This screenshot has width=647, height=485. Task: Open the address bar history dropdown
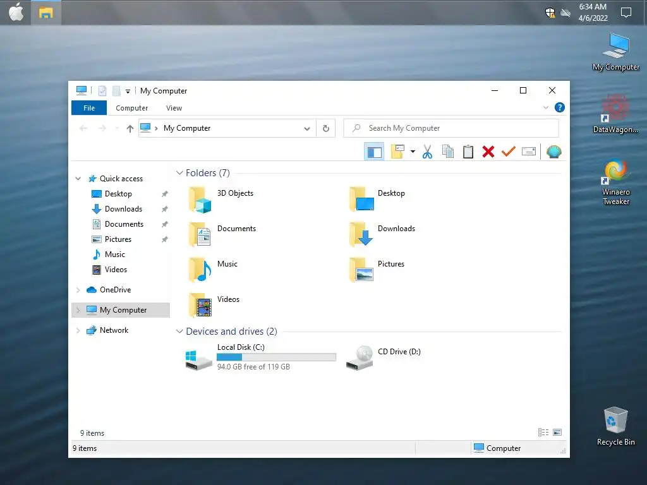[307, 129]
